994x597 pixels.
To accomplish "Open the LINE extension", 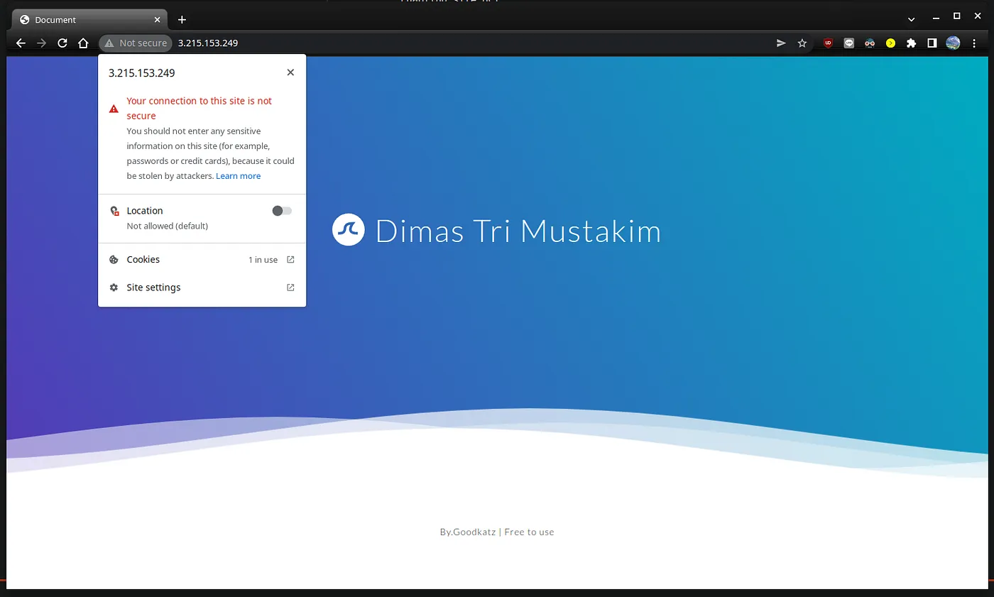I will pos(848,43).
